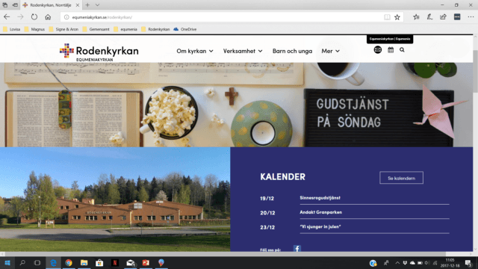This screenshot has height=269, width=478.
Task: Expand the Mer menu
Action: pyautogui.click(x=330, y=51)
